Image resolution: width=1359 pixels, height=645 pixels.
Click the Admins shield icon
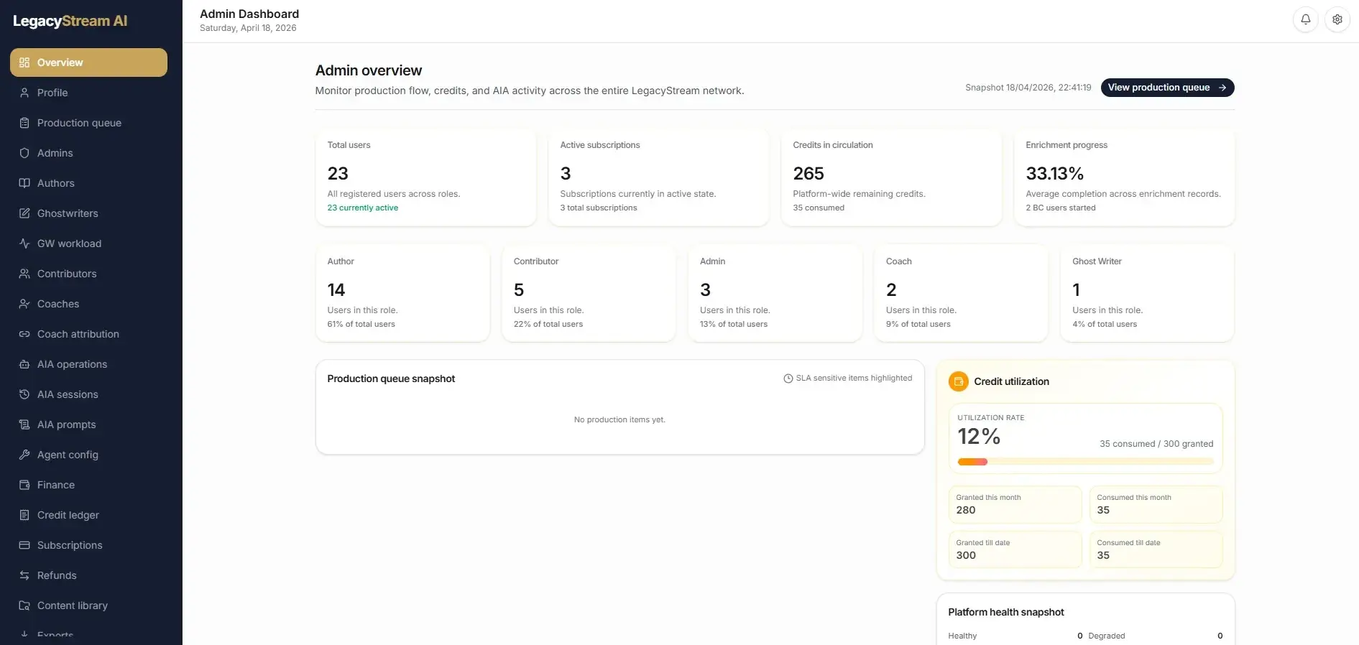24,153
